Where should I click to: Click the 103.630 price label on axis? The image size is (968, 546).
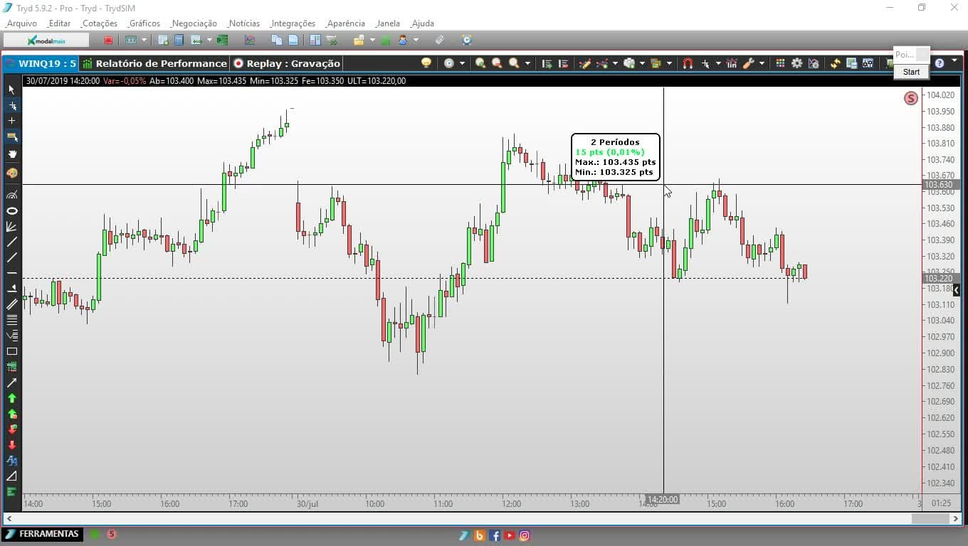coord(941,185)
